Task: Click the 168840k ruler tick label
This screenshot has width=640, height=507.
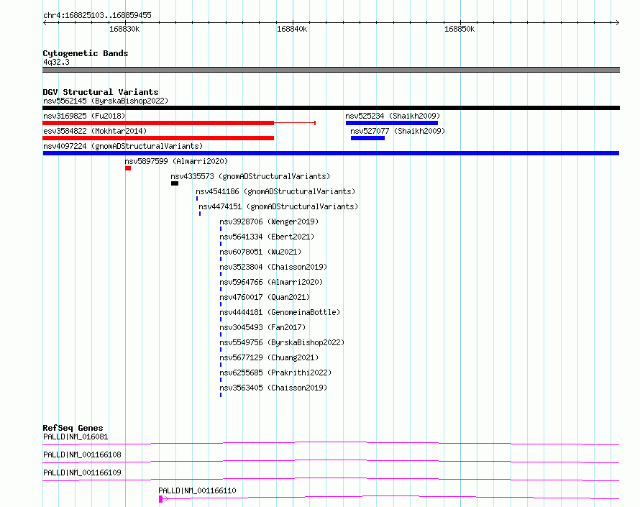Action: pos(292,29)
